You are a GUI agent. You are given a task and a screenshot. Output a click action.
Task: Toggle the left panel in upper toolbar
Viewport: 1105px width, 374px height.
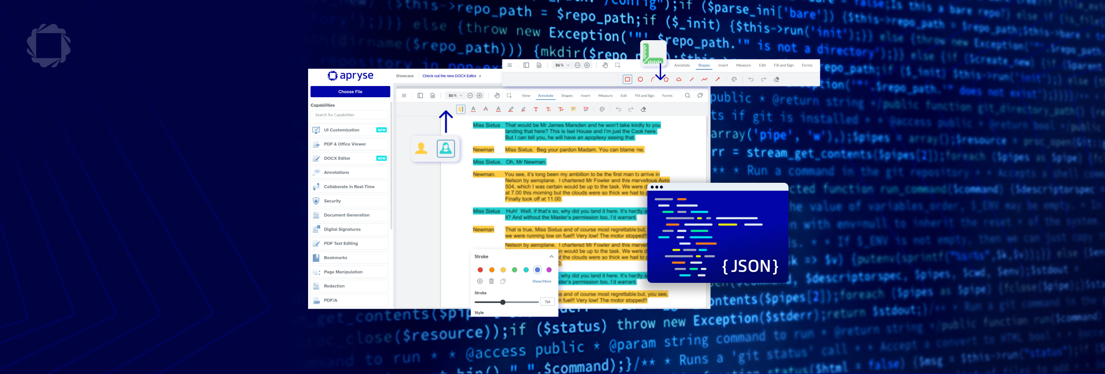(x=526, y=65)
